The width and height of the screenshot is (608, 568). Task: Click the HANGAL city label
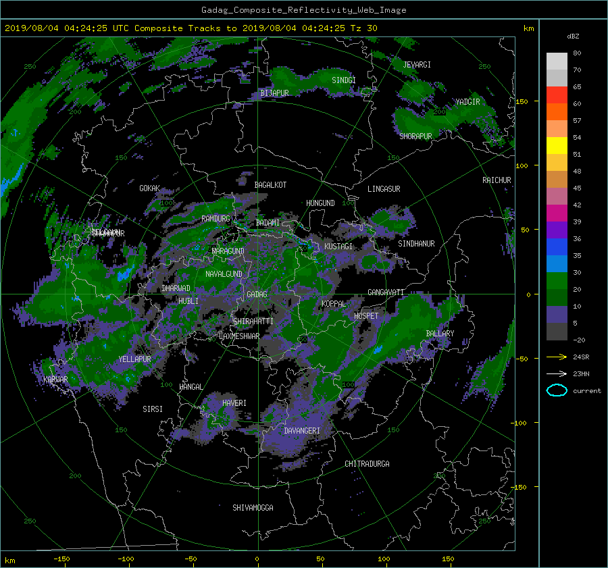pyautogui.click(x=191, y=387)
